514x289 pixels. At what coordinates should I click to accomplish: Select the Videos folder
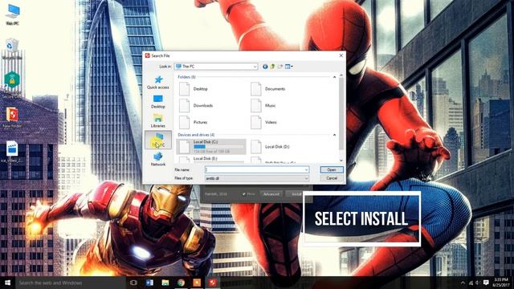click(264, 122)
